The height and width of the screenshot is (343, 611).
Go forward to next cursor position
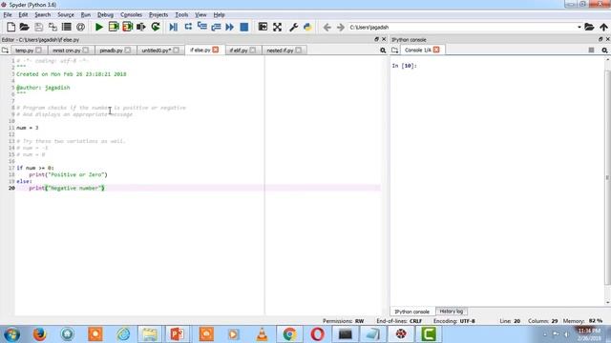341,28
